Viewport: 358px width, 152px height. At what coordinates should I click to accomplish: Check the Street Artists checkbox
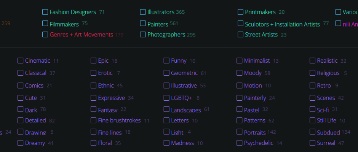240,35
